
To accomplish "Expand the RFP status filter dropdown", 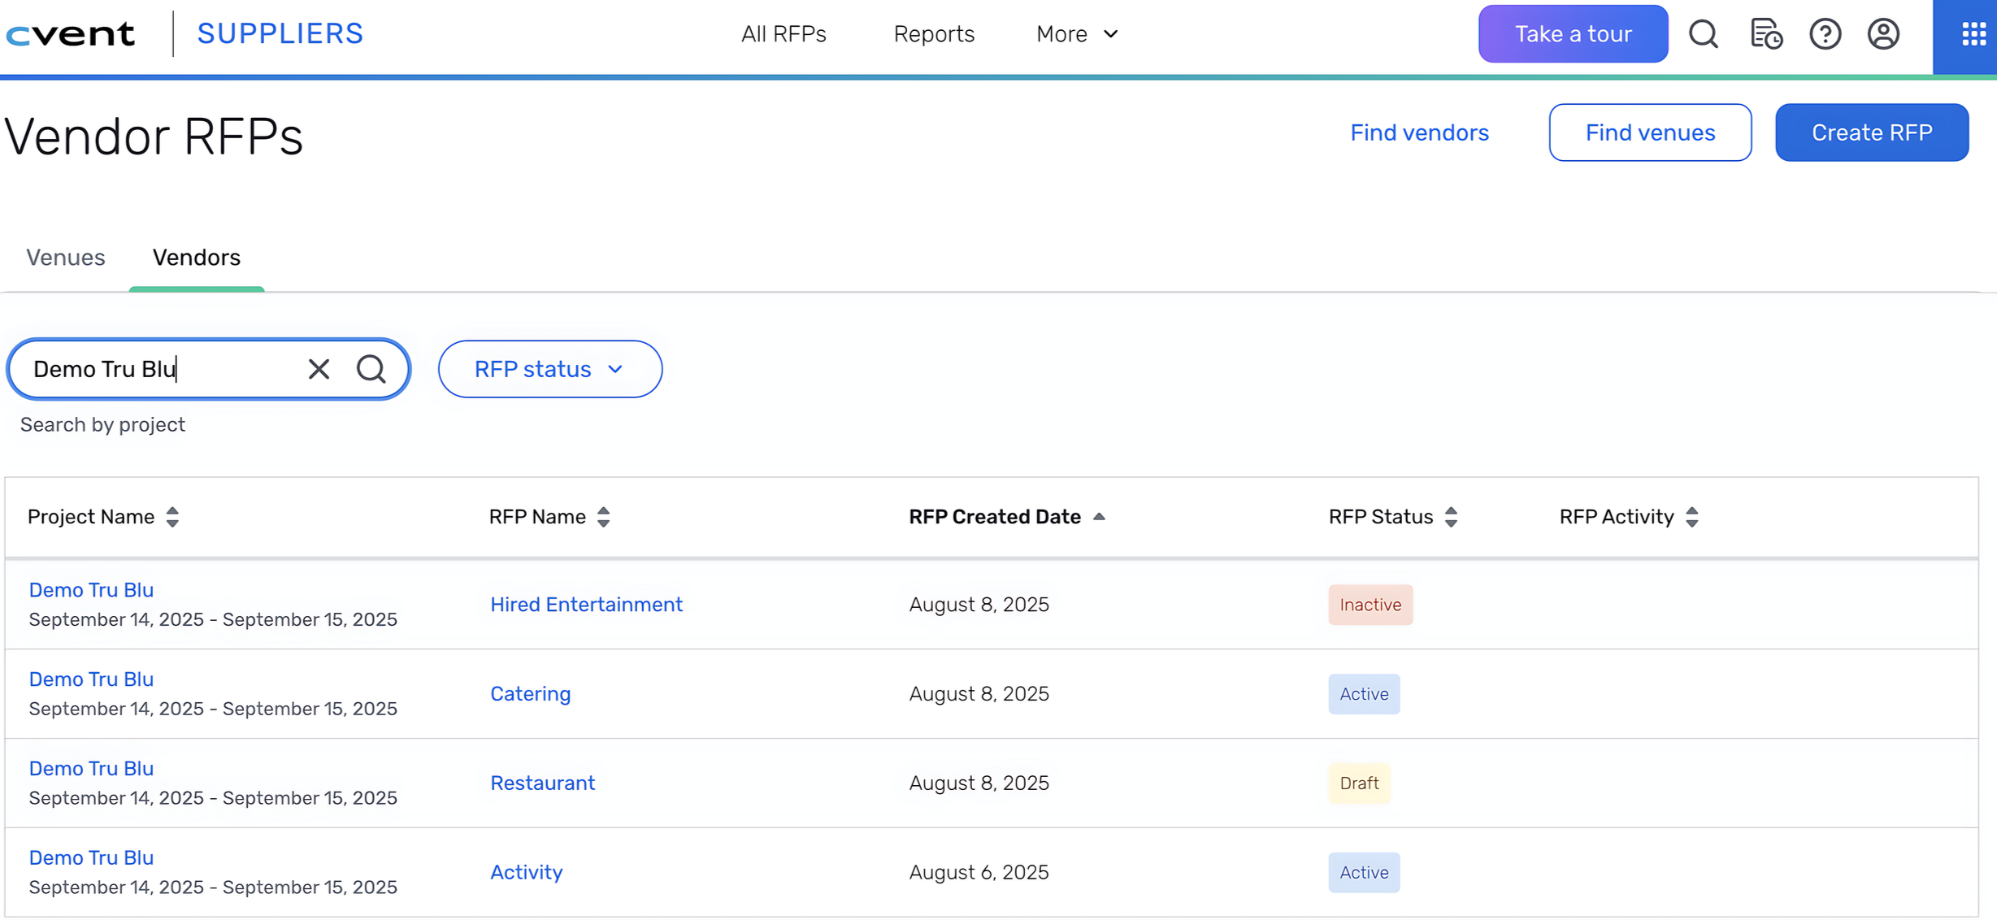I will pyautogui.click(x=549, y=369).
